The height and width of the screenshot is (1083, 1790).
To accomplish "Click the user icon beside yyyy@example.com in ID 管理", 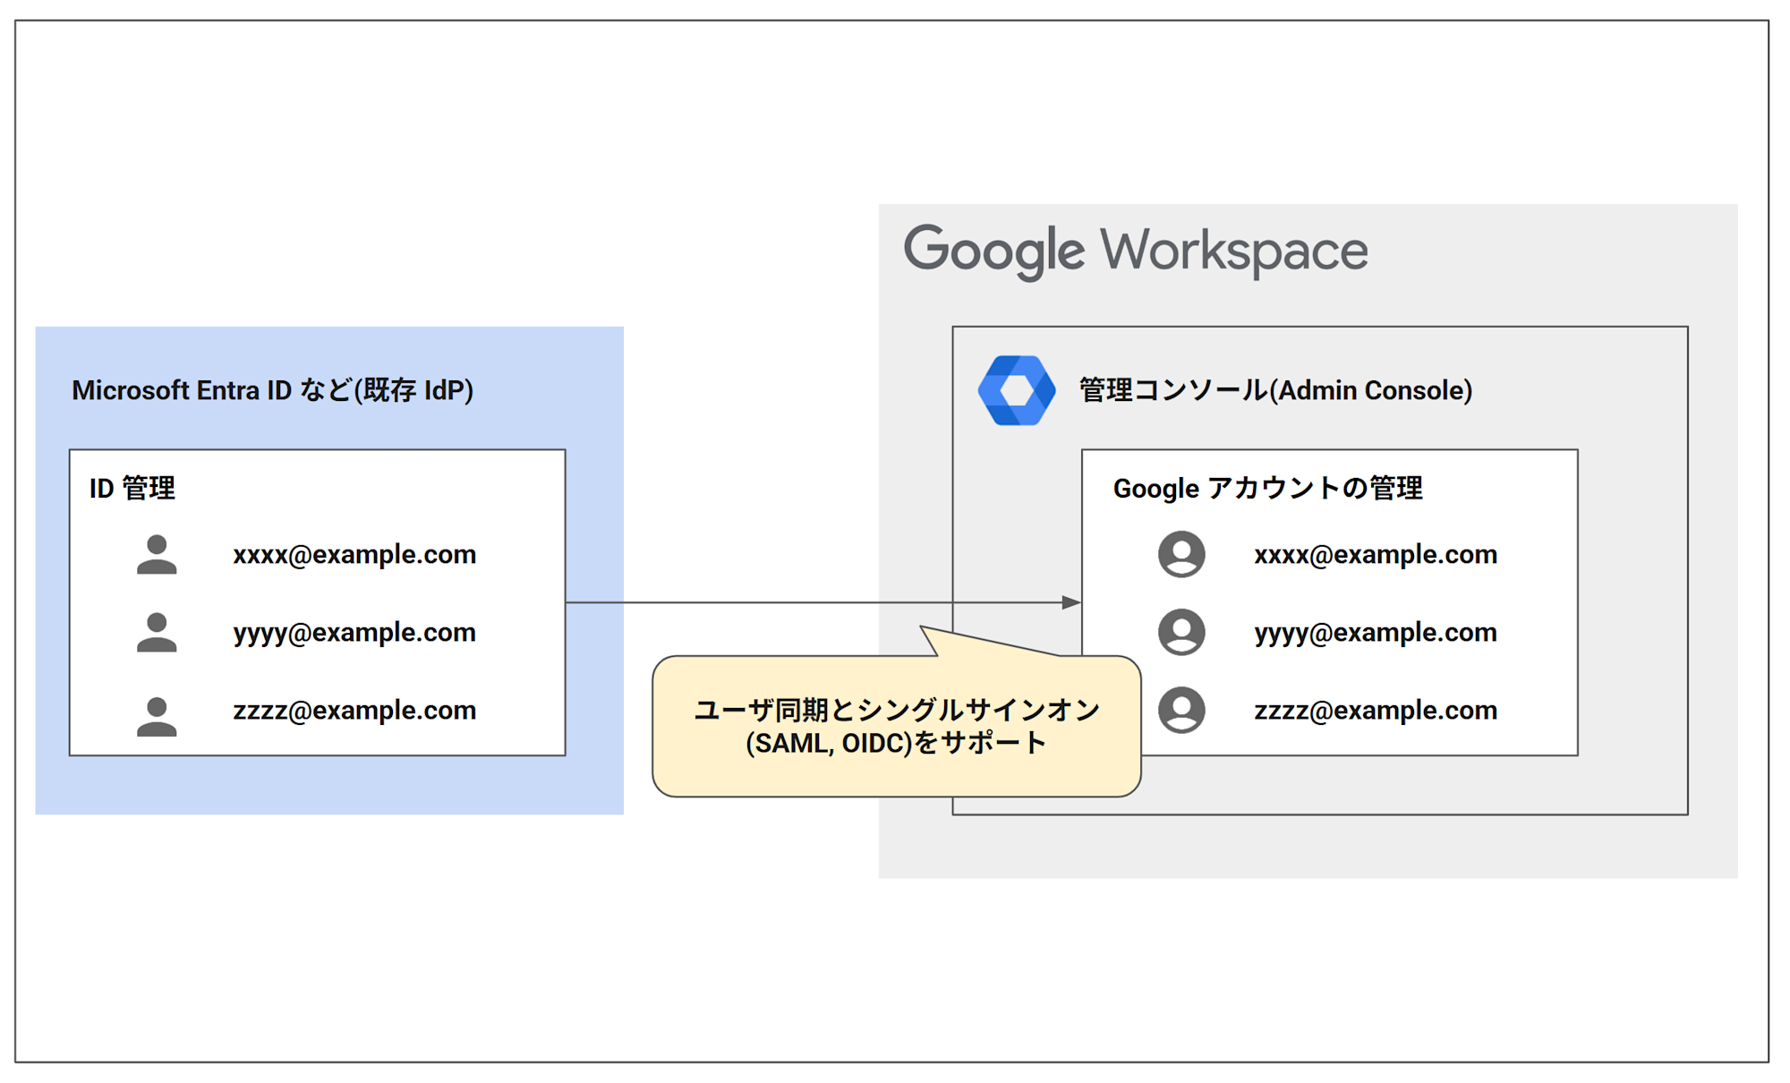I will pos(157,632).
